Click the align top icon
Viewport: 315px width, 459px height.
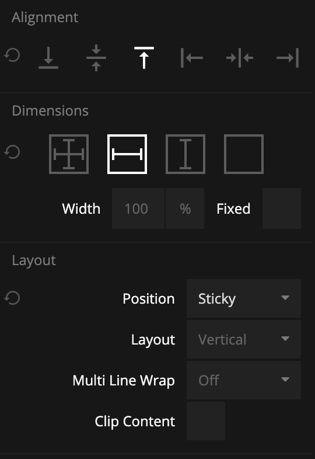point(144,58)
